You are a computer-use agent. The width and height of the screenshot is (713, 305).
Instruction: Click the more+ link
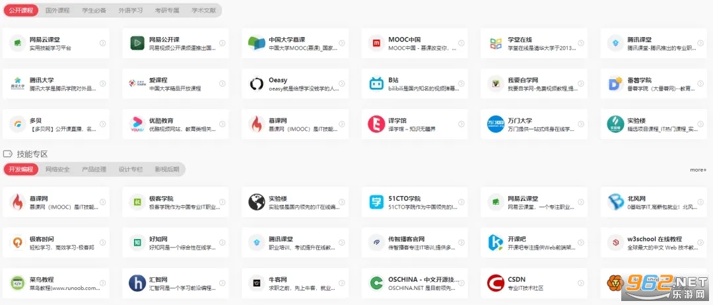698,170
